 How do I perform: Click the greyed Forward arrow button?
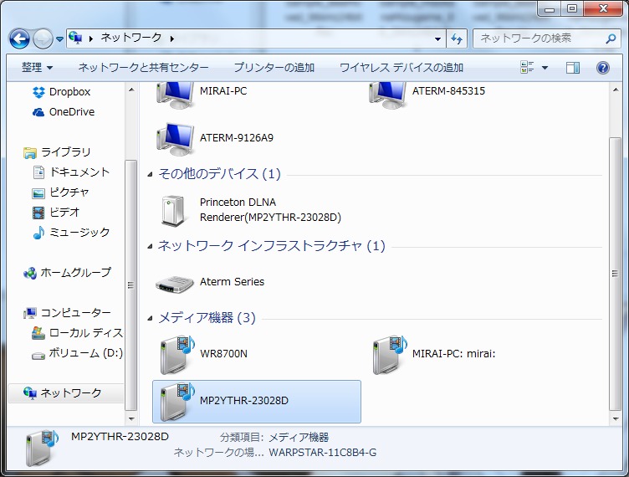click(x=43, y=39)
